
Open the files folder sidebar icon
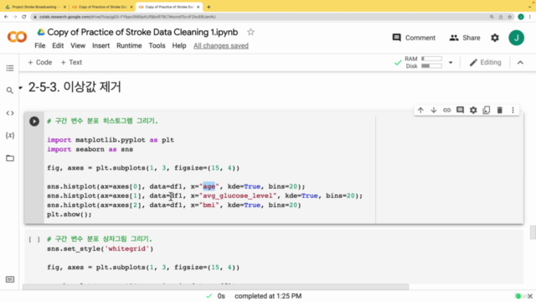[x=10, y=159]
